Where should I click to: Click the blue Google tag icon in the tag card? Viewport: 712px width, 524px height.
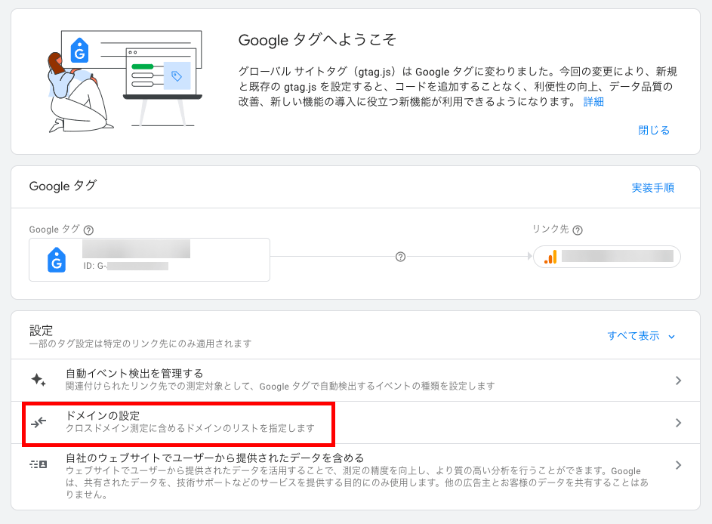tap(57, 260)
